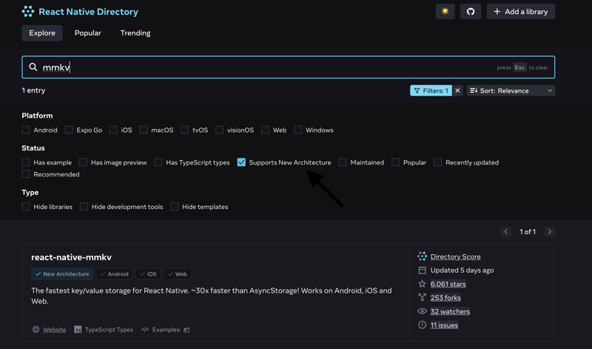This screenshot has width=592, height=349.
Task: Clear filters with the X icon
Action: 457,90
